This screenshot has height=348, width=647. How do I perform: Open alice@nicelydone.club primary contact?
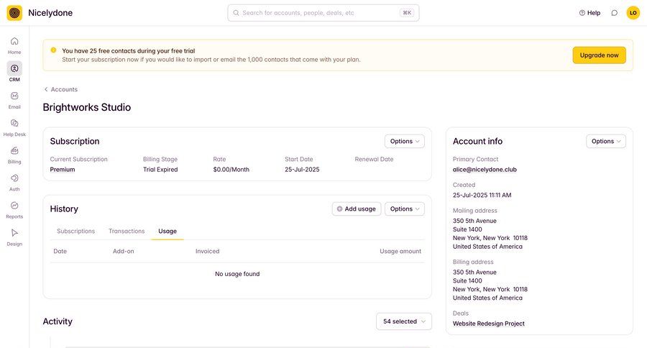[x=485, y=169]
